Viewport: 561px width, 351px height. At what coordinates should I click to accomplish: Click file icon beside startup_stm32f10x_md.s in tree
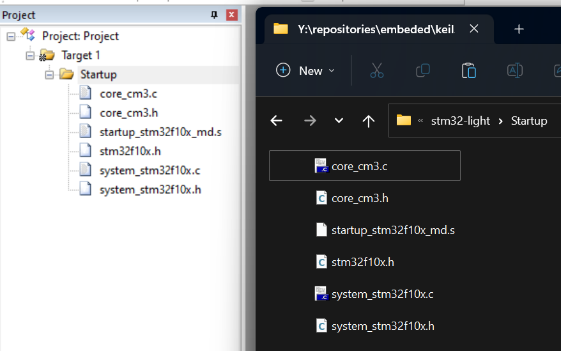(x=85, y=131)
